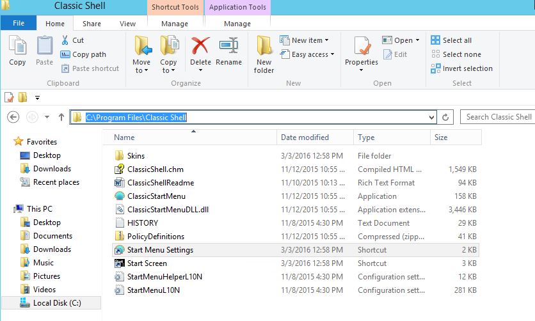This screenshot has width=535, height=321.
Task: Click the Edit icon in Open group
Action: [388, 54]
